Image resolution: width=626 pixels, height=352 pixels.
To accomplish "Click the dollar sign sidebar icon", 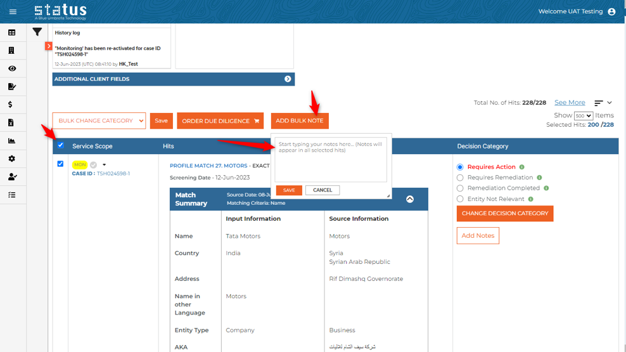I will click(x=12, y=105).
